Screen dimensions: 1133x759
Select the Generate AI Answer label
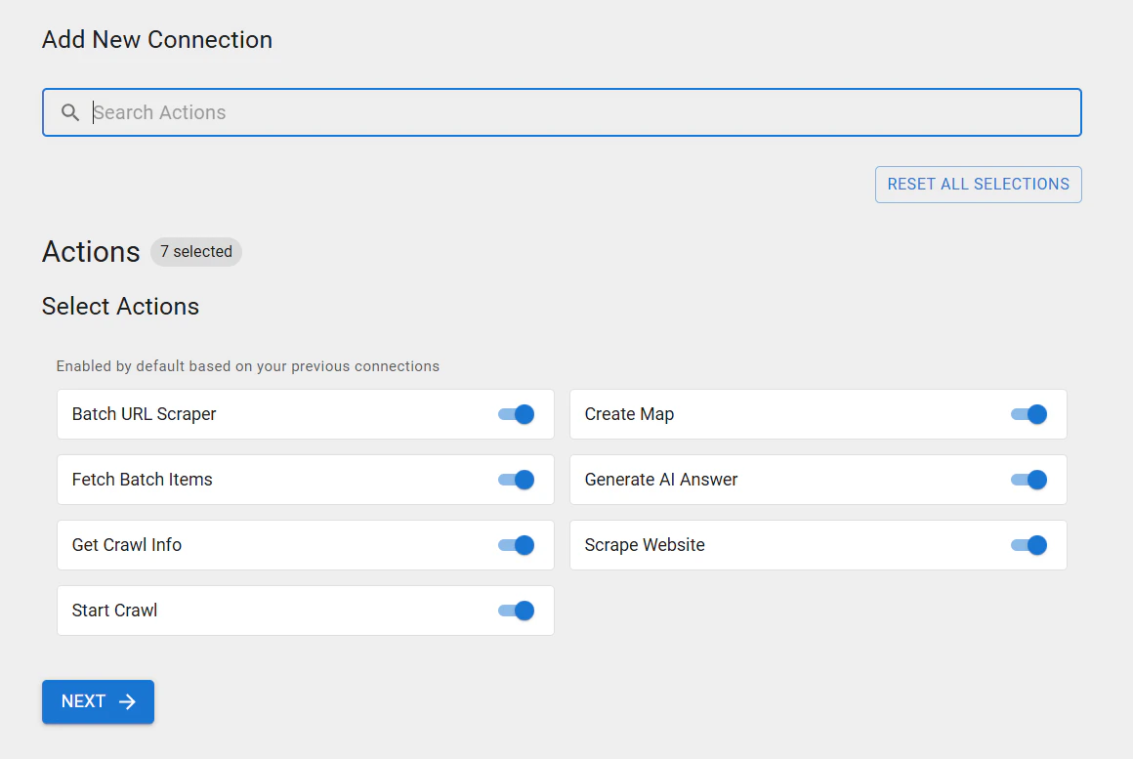coord(661,480)
